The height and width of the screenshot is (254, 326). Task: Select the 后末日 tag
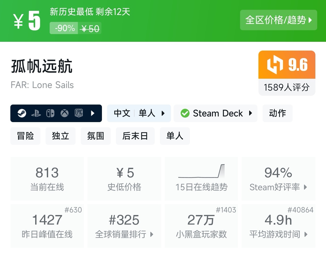point(135,136)
